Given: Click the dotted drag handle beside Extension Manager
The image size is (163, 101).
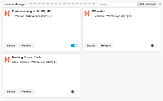Looking at the screenshot, I should (x=63, y=4).
